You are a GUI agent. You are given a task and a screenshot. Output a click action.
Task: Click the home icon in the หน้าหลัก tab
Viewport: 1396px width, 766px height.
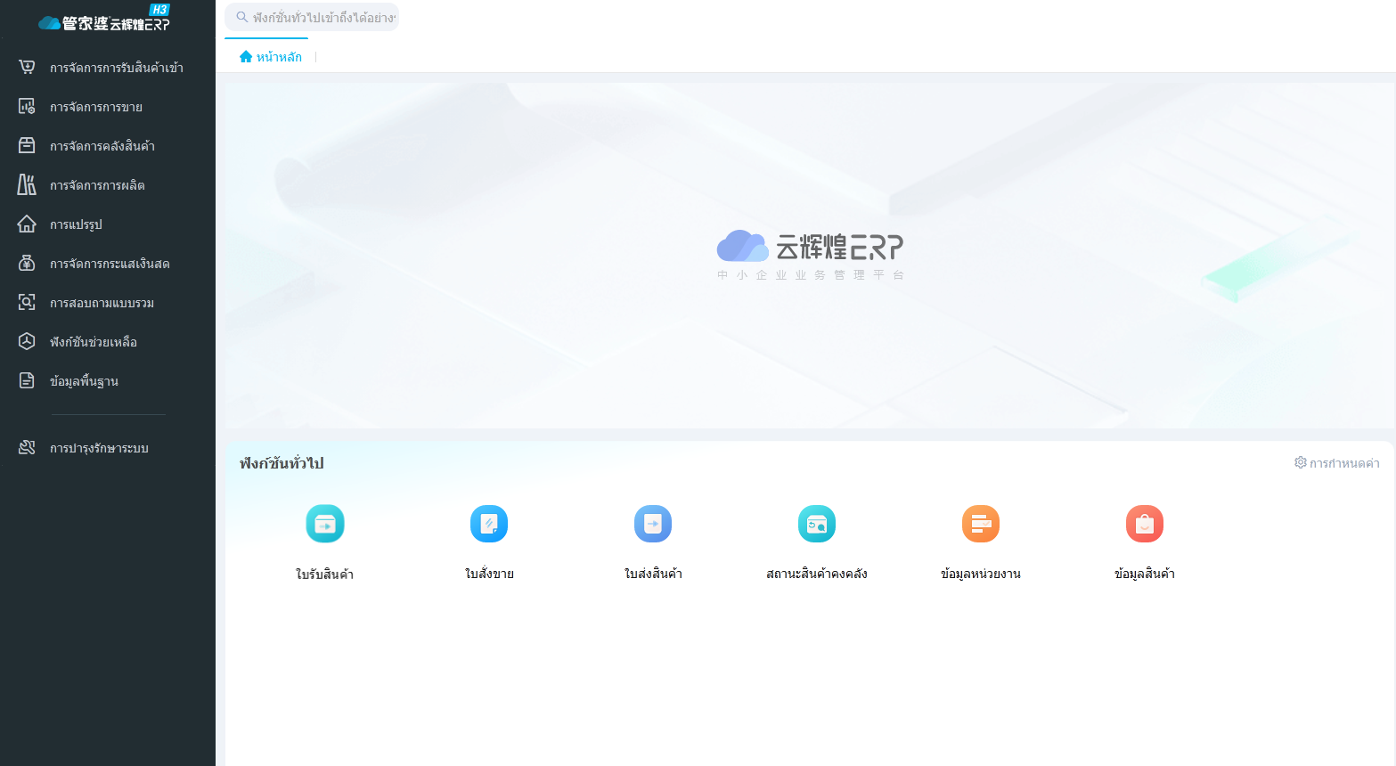coord(246,57)
